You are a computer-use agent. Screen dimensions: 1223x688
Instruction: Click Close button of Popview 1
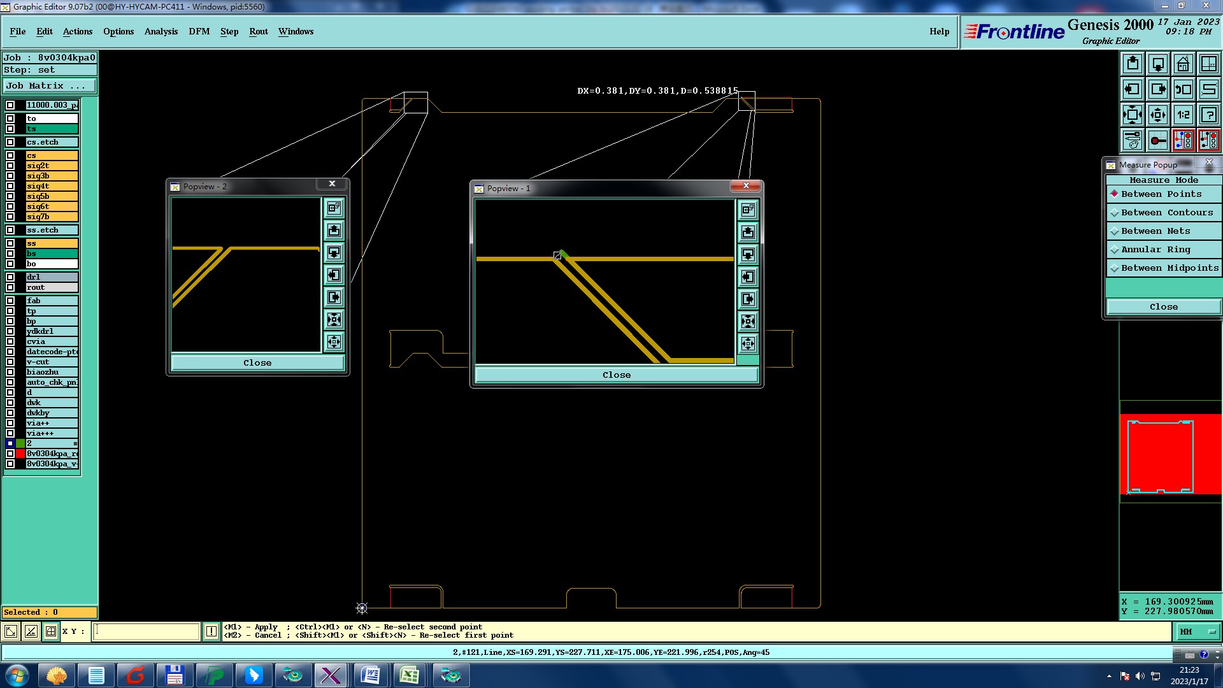pyautogui.click(x=616, y=375)
